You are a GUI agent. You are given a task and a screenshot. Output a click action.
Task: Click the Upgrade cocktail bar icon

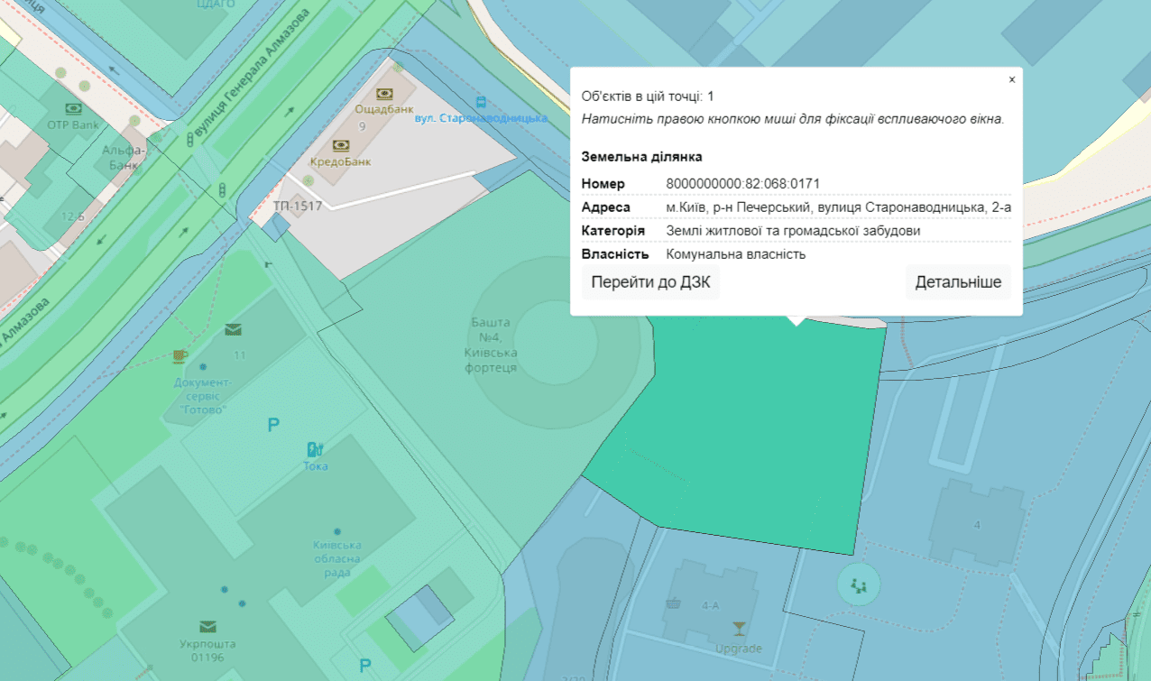tap(739, 629)
